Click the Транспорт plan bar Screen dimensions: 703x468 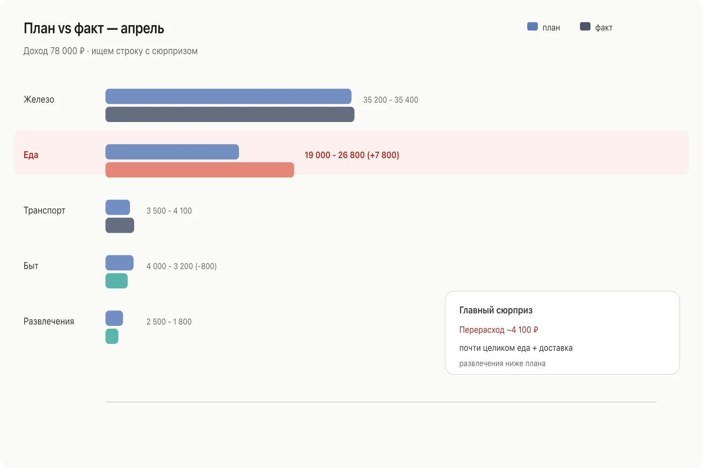[118, 207]
